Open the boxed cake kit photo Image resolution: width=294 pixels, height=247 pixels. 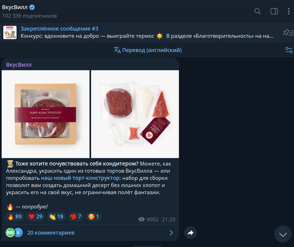point(45,114)
